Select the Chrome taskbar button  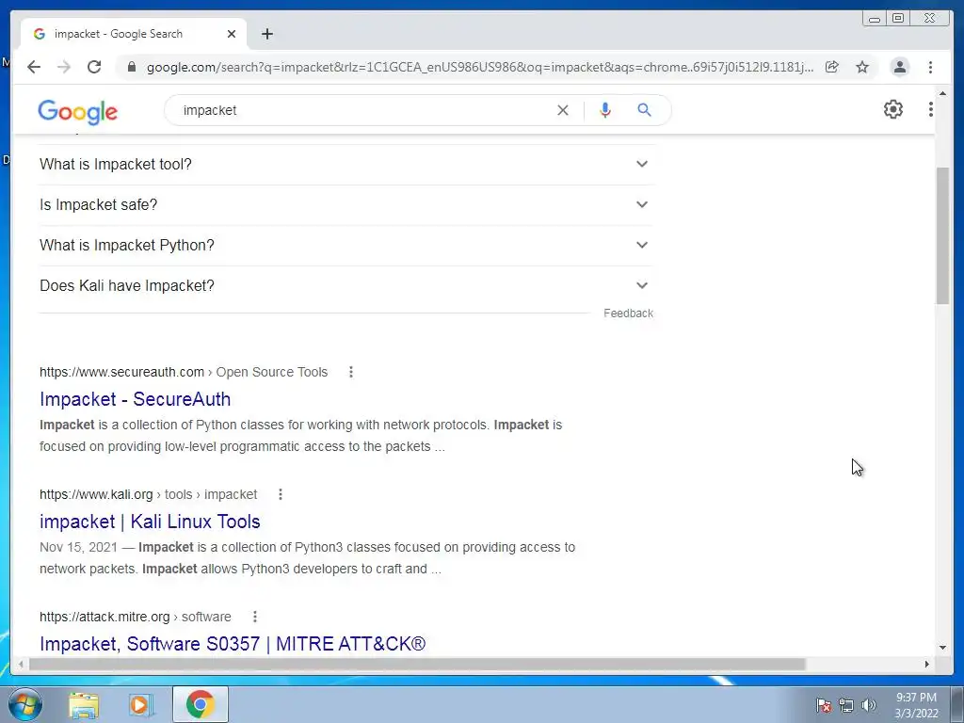pos(200,704)
